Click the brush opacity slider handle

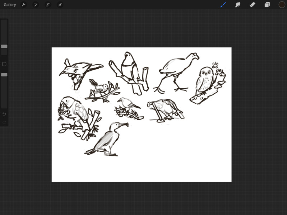click(4, 75)
